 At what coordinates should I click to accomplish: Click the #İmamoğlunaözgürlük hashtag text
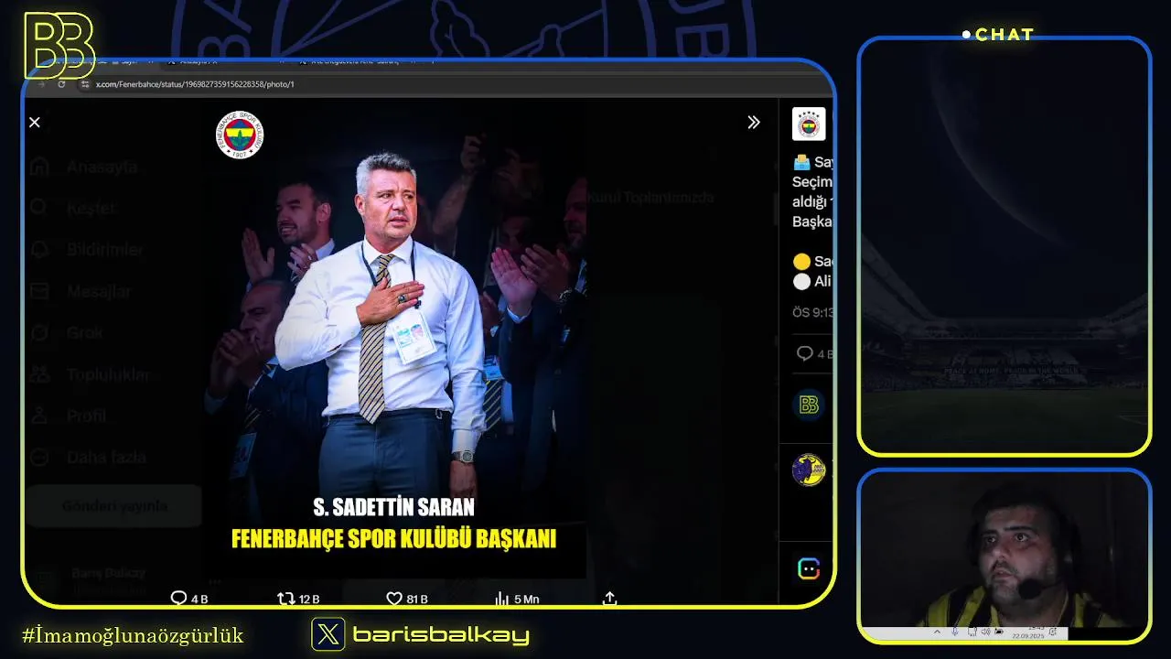coord(133,635)
